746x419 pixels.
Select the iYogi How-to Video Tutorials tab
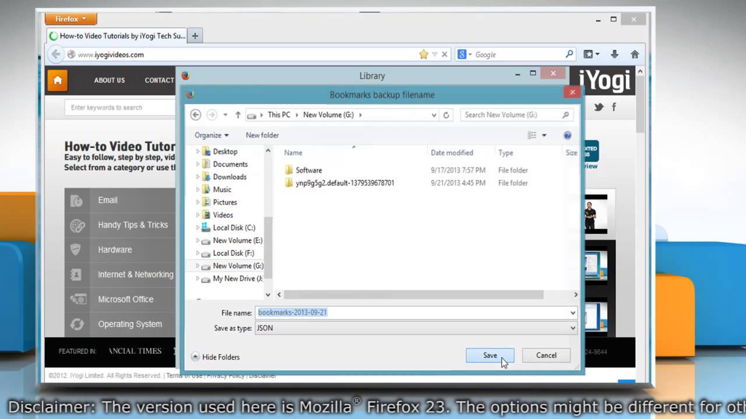117,35
